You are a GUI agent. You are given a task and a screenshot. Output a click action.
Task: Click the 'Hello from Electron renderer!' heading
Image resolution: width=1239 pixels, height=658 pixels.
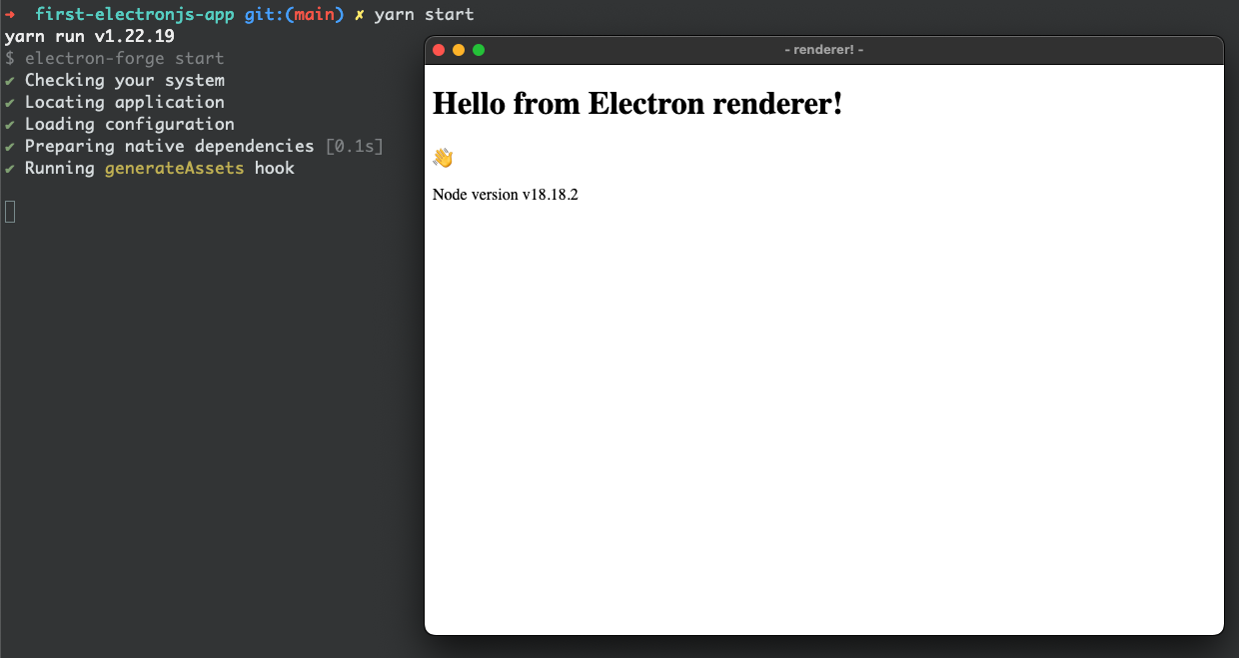coord(637,103)
